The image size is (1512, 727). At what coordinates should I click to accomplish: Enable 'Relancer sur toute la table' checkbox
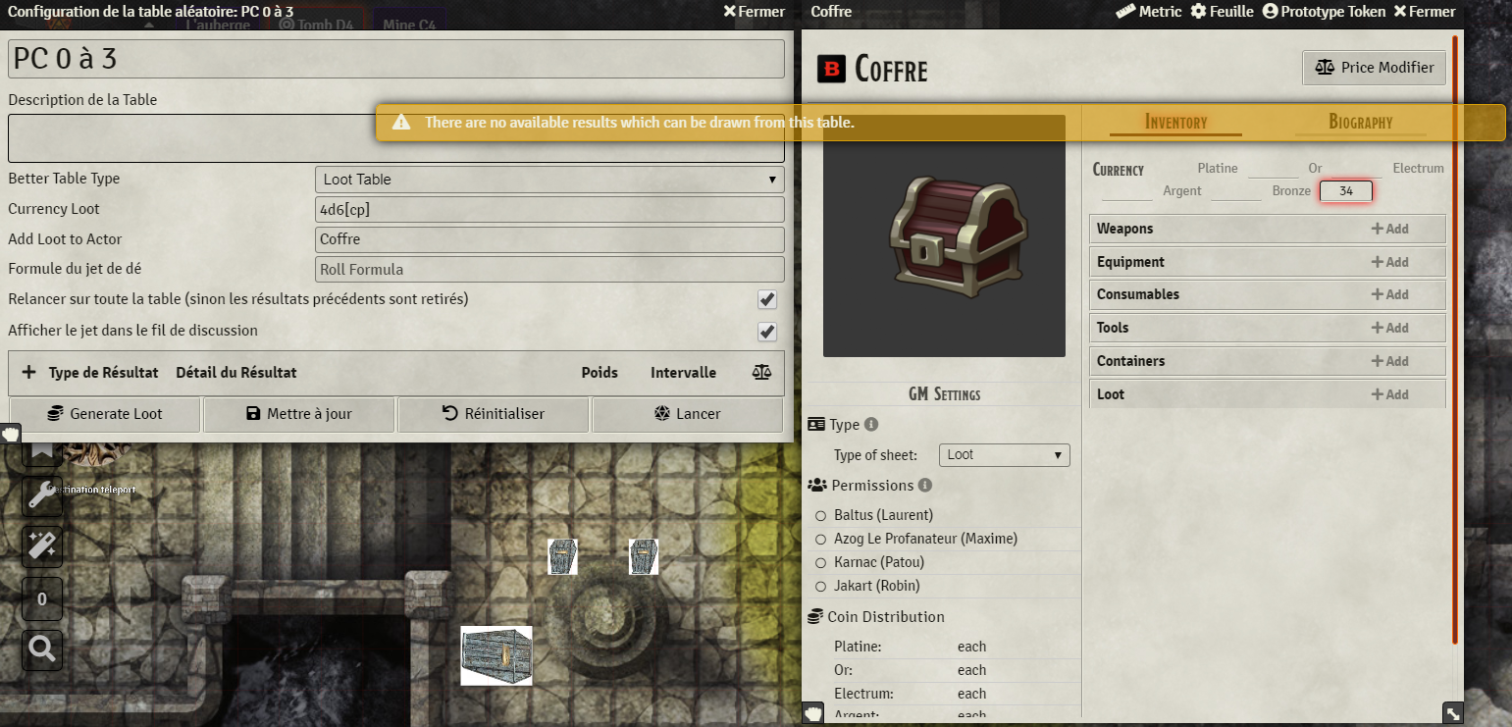(766, 299)
